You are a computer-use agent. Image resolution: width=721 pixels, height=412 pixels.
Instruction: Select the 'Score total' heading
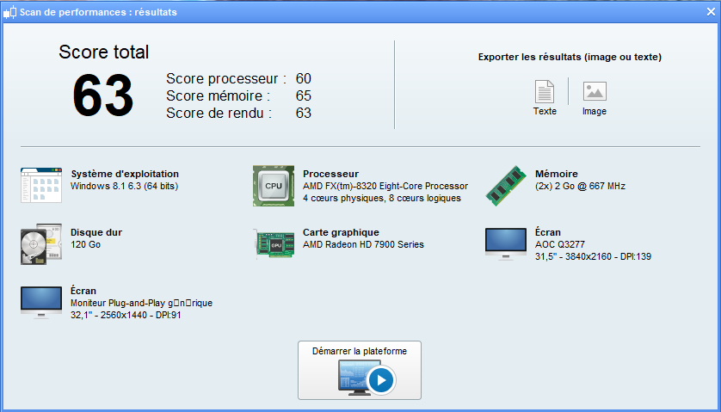point(103,52)
